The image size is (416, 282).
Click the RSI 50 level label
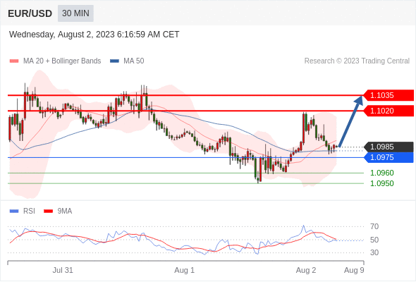point(374,240)
